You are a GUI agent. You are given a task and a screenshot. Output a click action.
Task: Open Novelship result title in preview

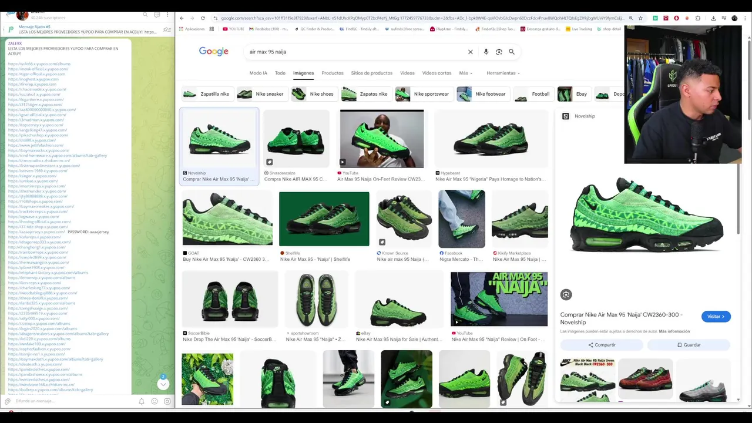pyautogui.click(x=621, y=318)
